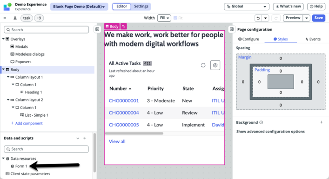Open the Styles tab
The image size is (329, 179).
(x=281, y=39)
